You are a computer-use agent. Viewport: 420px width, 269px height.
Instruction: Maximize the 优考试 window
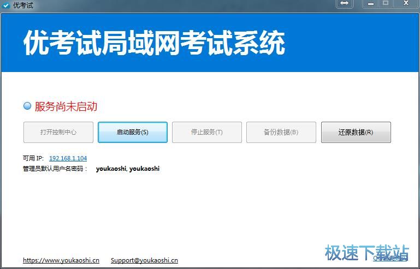[x=386, y=3]
